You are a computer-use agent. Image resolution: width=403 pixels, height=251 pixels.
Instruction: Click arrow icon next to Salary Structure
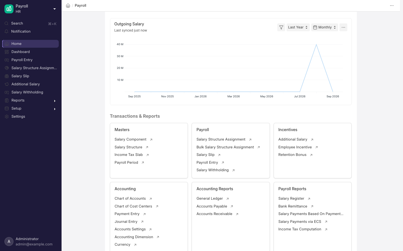(x=147, y=147)
